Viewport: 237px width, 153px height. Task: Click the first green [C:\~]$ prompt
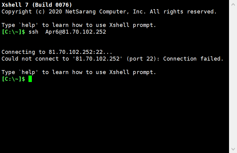point(13,32)
